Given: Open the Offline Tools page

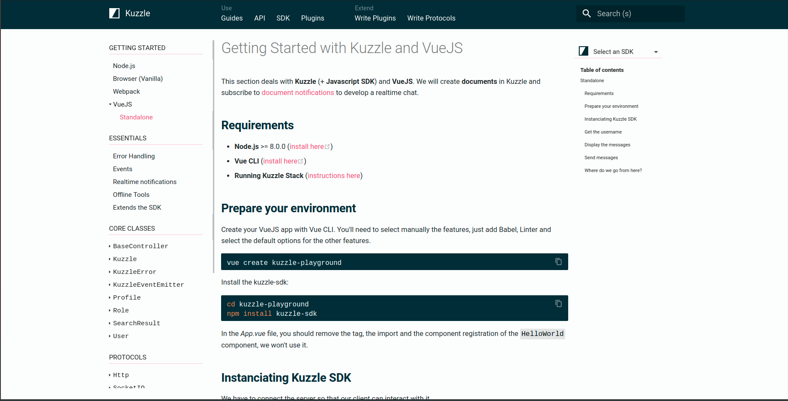Looking at the screenshot, I should [x=131, y=195].
